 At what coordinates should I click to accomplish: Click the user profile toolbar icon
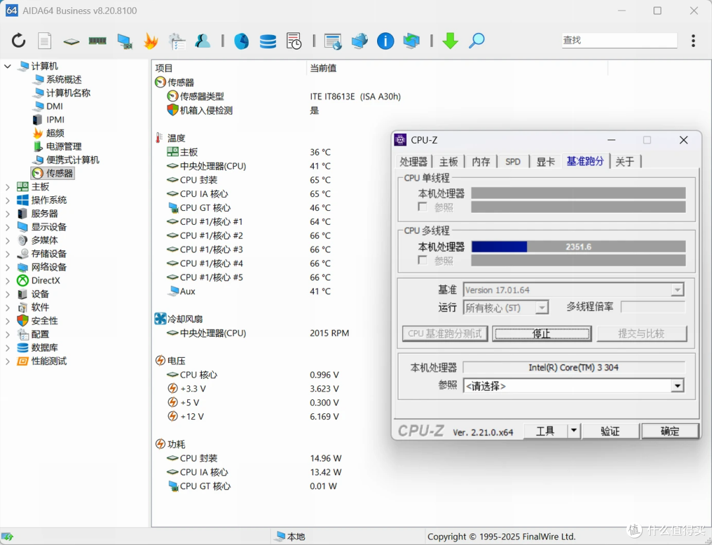coord(203,41)
